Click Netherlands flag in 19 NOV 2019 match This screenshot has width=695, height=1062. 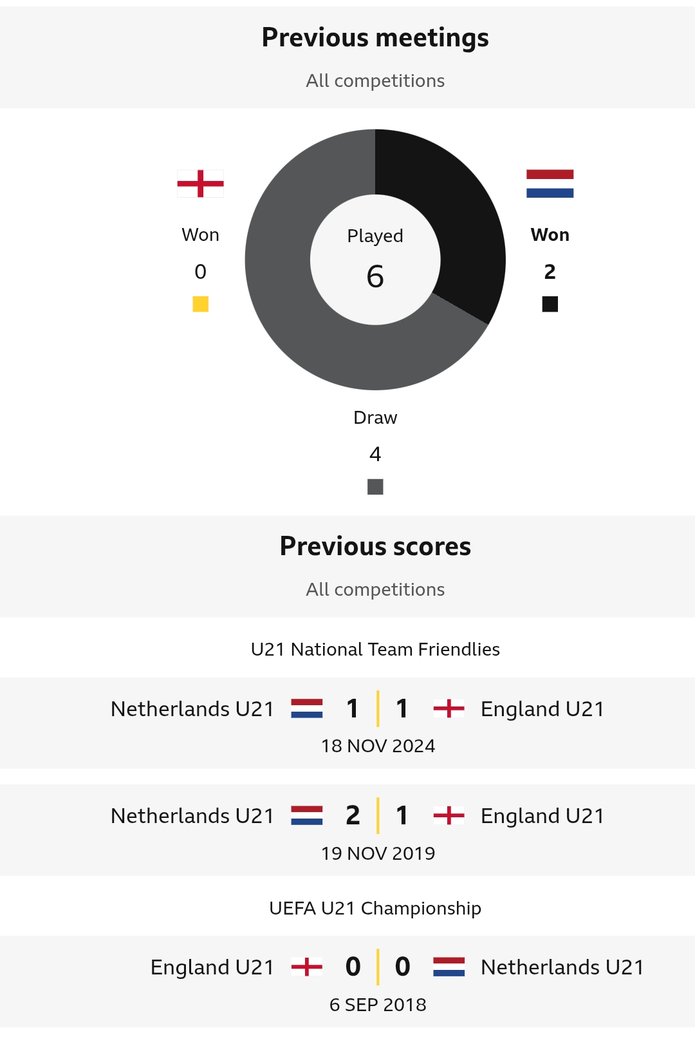click(x=307, y=815)
